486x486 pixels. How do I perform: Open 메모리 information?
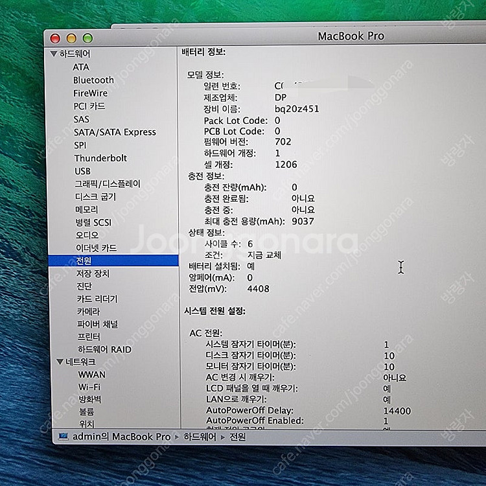[86, 209]
